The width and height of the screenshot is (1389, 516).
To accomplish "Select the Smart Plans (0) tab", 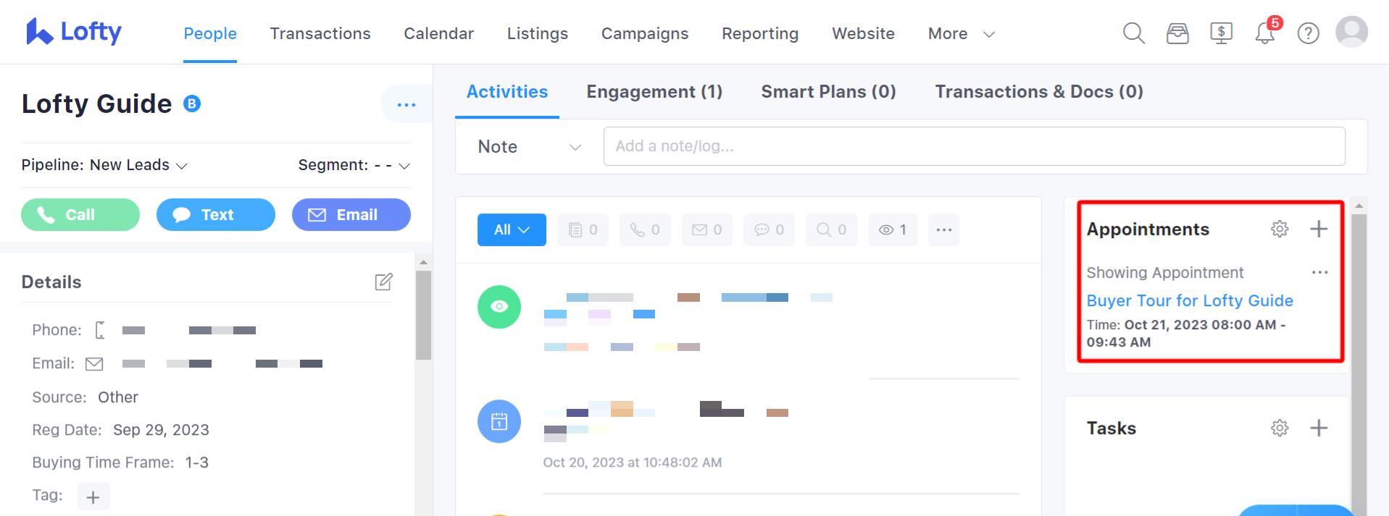I will 828,92.
